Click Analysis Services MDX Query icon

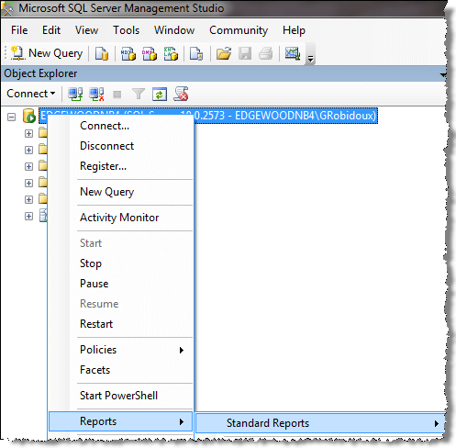128,53
